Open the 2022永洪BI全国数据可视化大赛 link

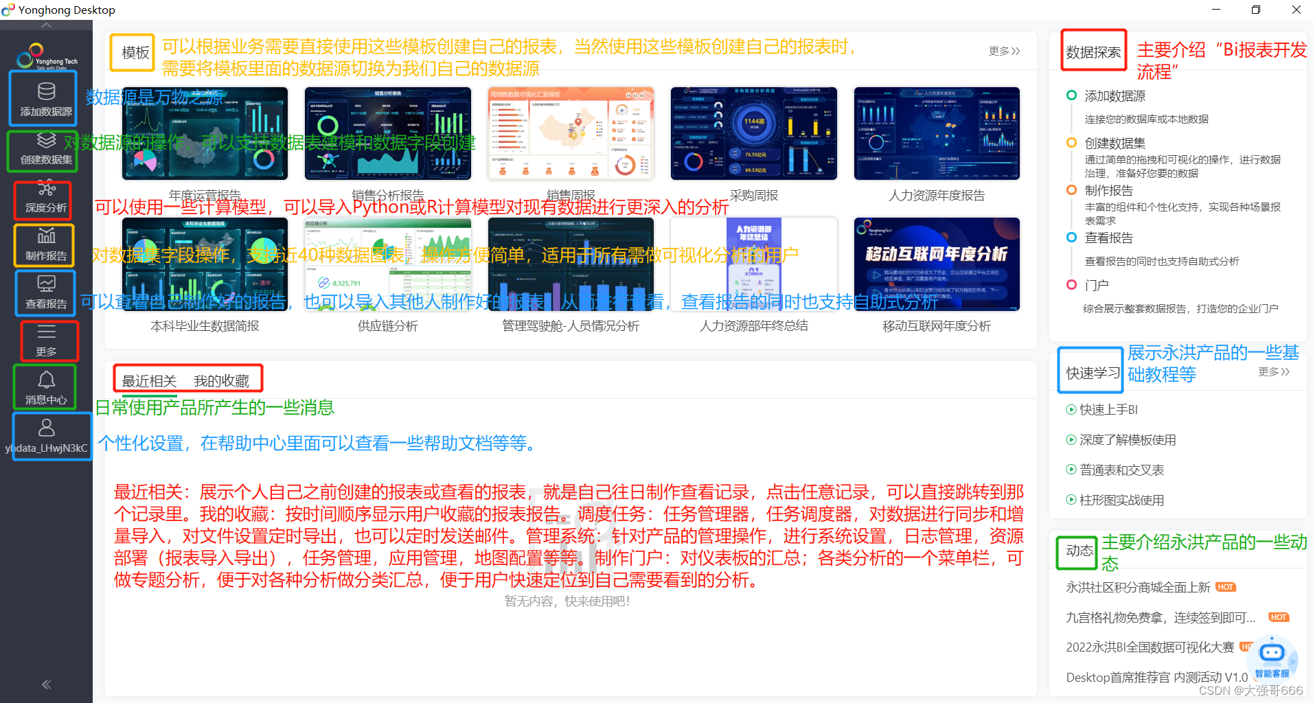pos(1150,646)
